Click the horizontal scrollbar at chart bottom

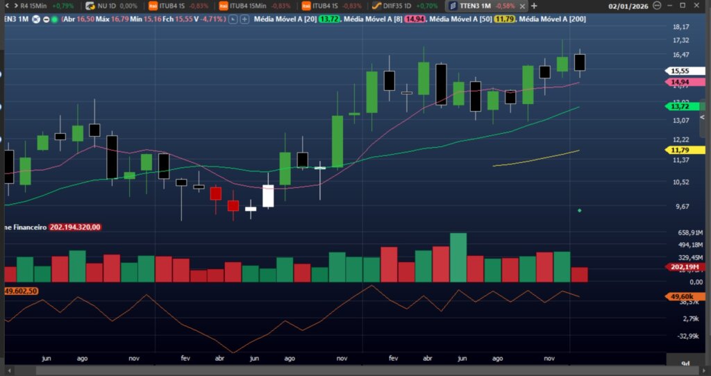click(x=347, y=371)
